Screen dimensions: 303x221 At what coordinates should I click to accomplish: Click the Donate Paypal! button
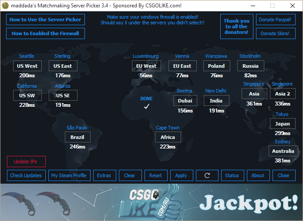point(275,20)
